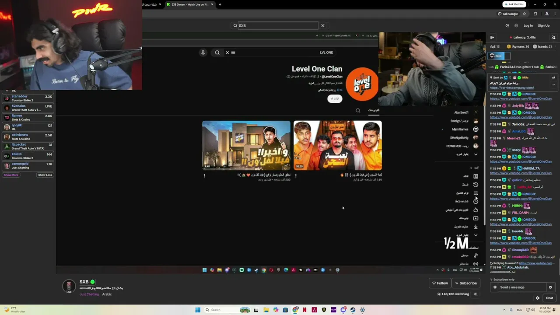Screen dimensions: 560x315
Task: Open 52chains channel in sidebar
Action: coord(28,108)
